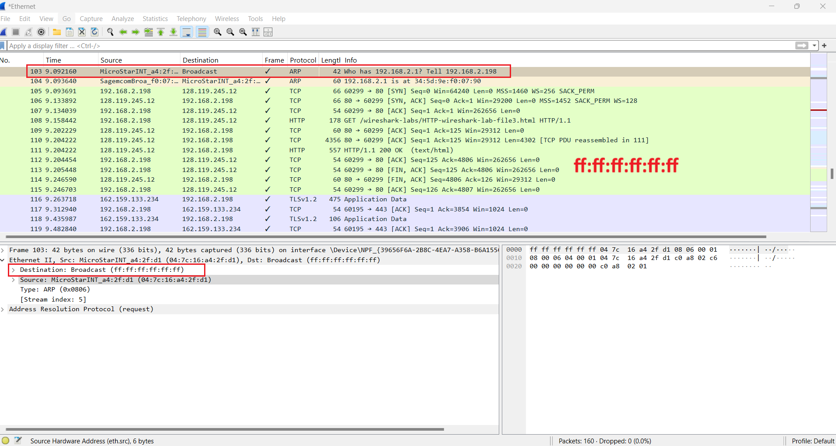Expand Address Resolution Protocol (request)

pos(3,309)
